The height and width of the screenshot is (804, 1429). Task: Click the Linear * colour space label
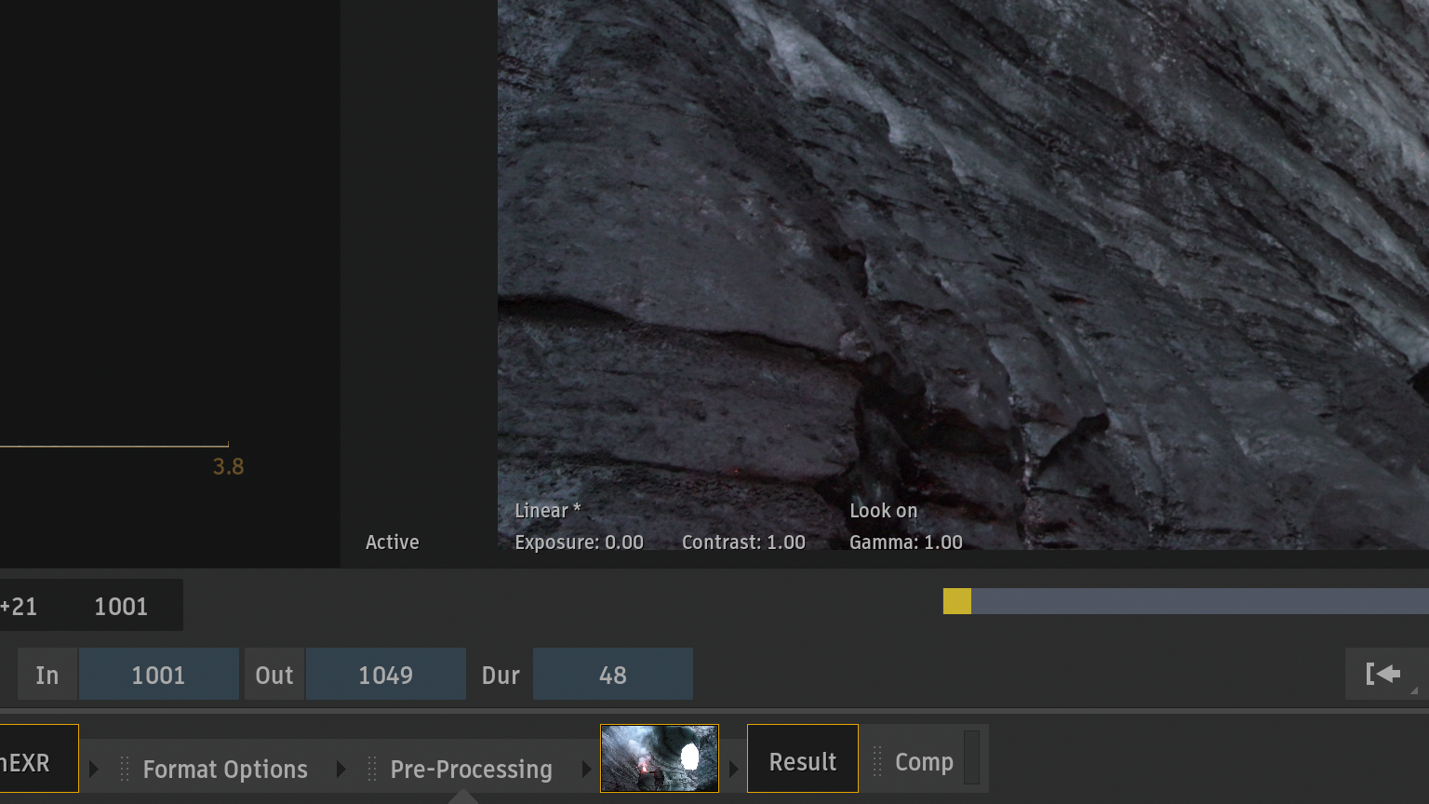[548, 511]
